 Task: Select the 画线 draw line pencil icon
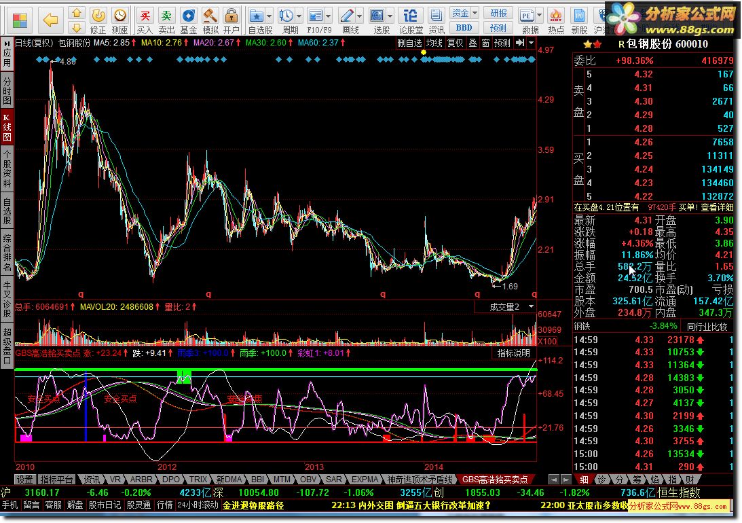coord(347,16)
